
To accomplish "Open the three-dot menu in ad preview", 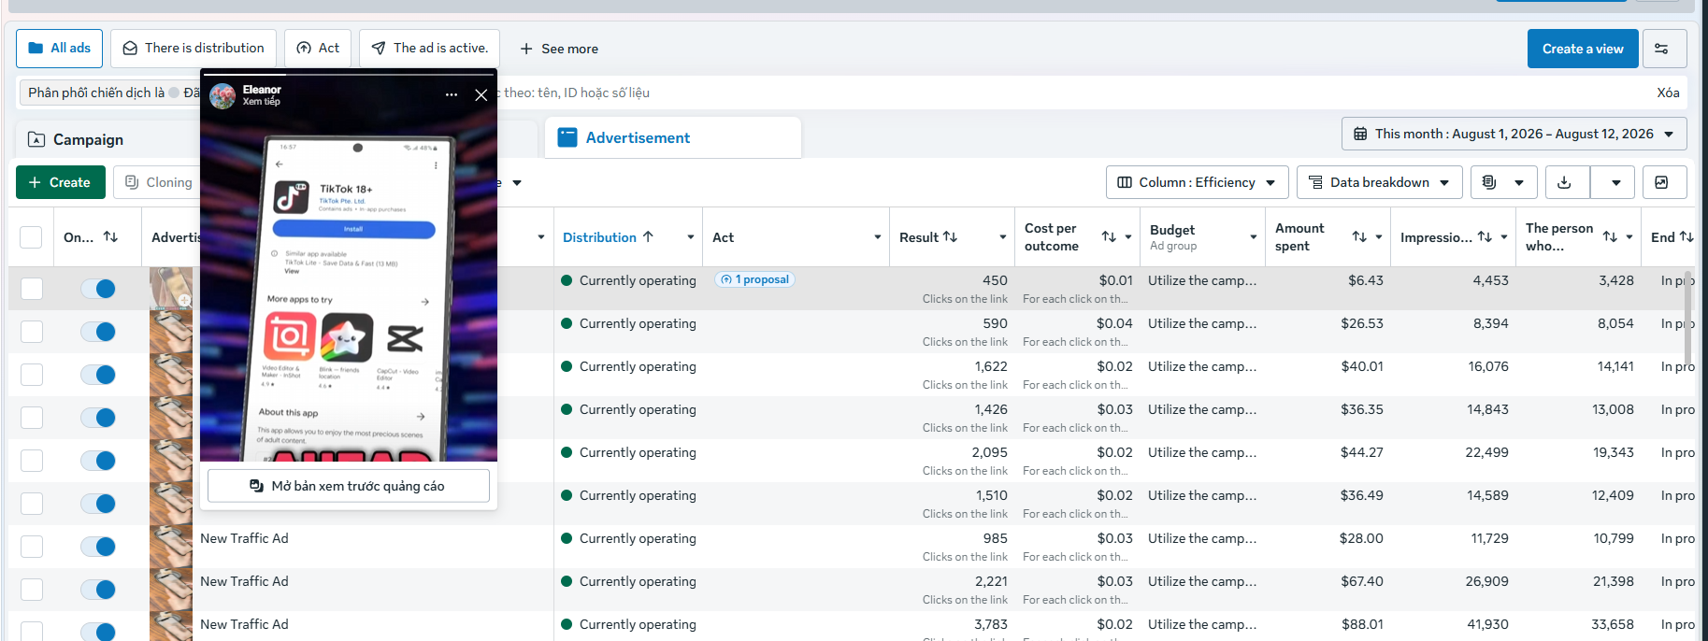I will [452, 94].
